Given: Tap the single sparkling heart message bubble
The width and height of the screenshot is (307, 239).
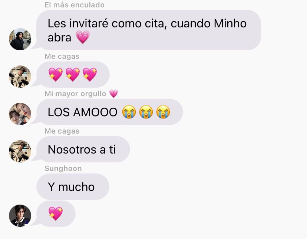Looking at the screenshot, I should point(56,213).
